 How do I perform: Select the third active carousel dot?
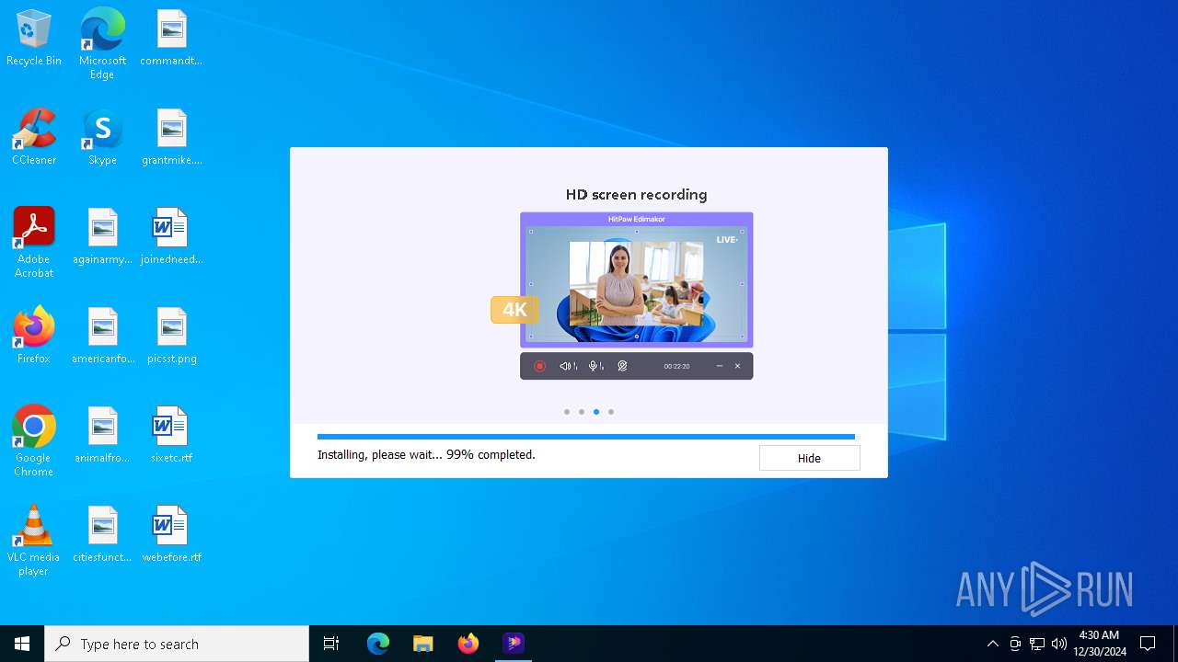tap(596, 412)
